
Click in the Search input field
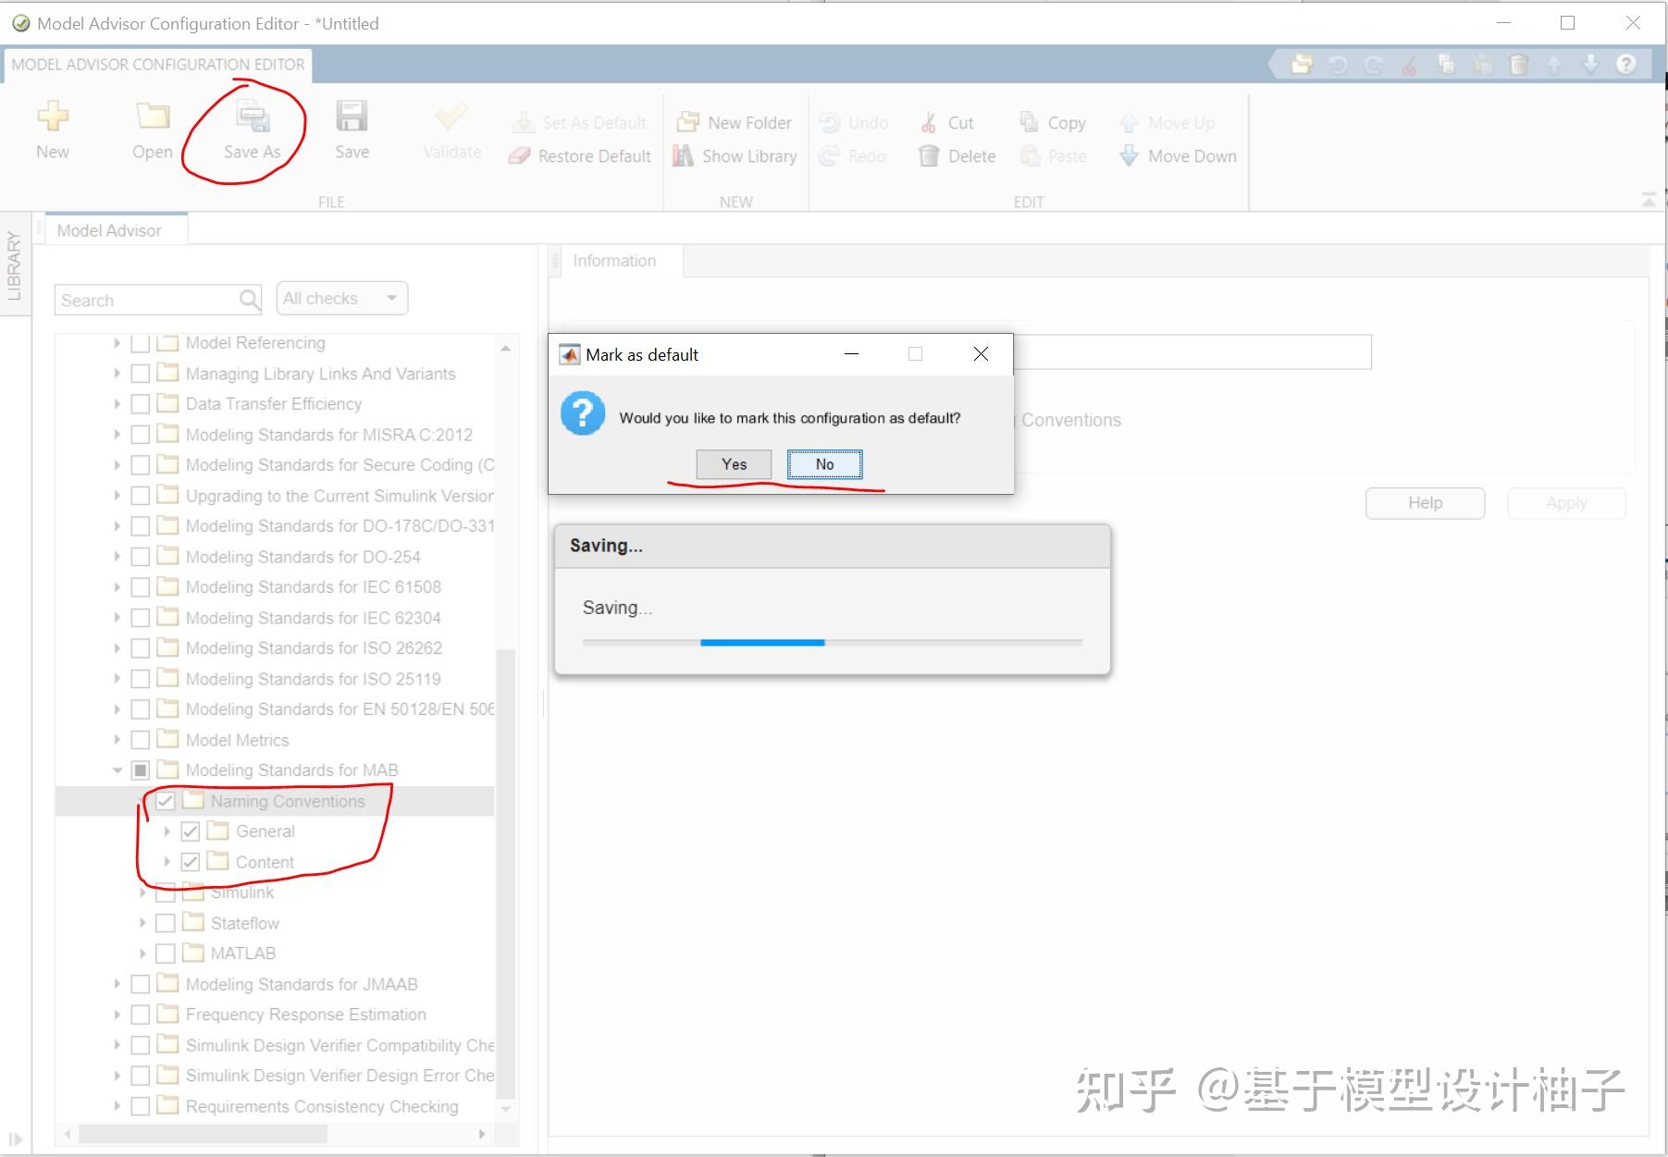point(146,300)
